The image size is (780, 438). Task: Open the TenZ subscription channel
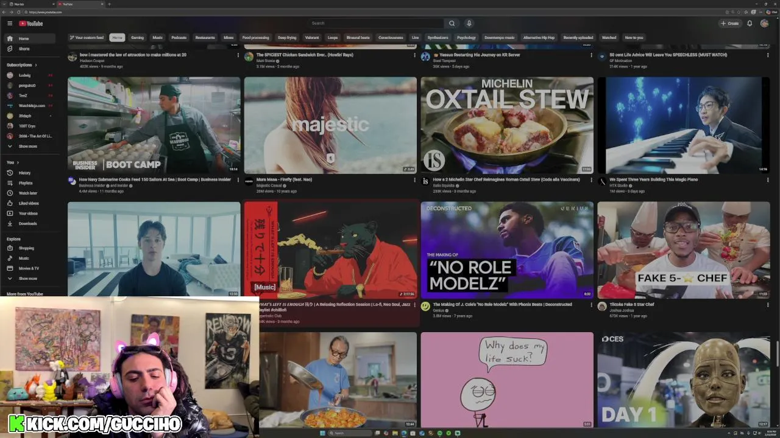click(x=30, y=96)
